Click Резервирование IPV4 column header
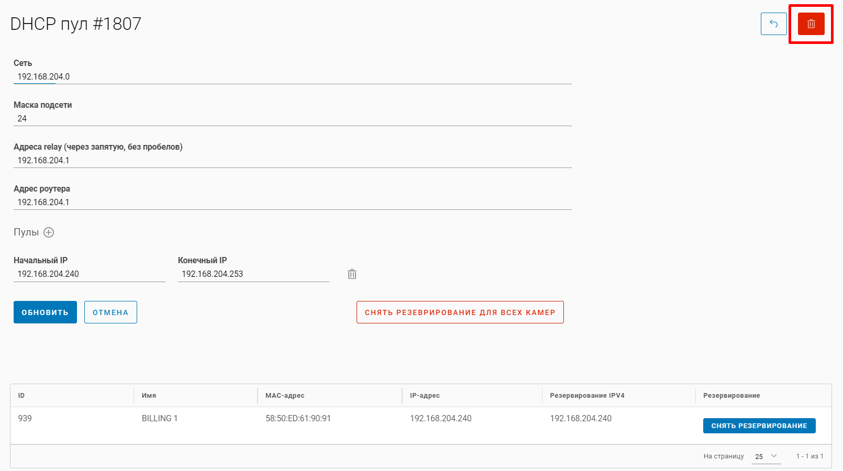Screen dimensions: 843x471 (587, 396)
